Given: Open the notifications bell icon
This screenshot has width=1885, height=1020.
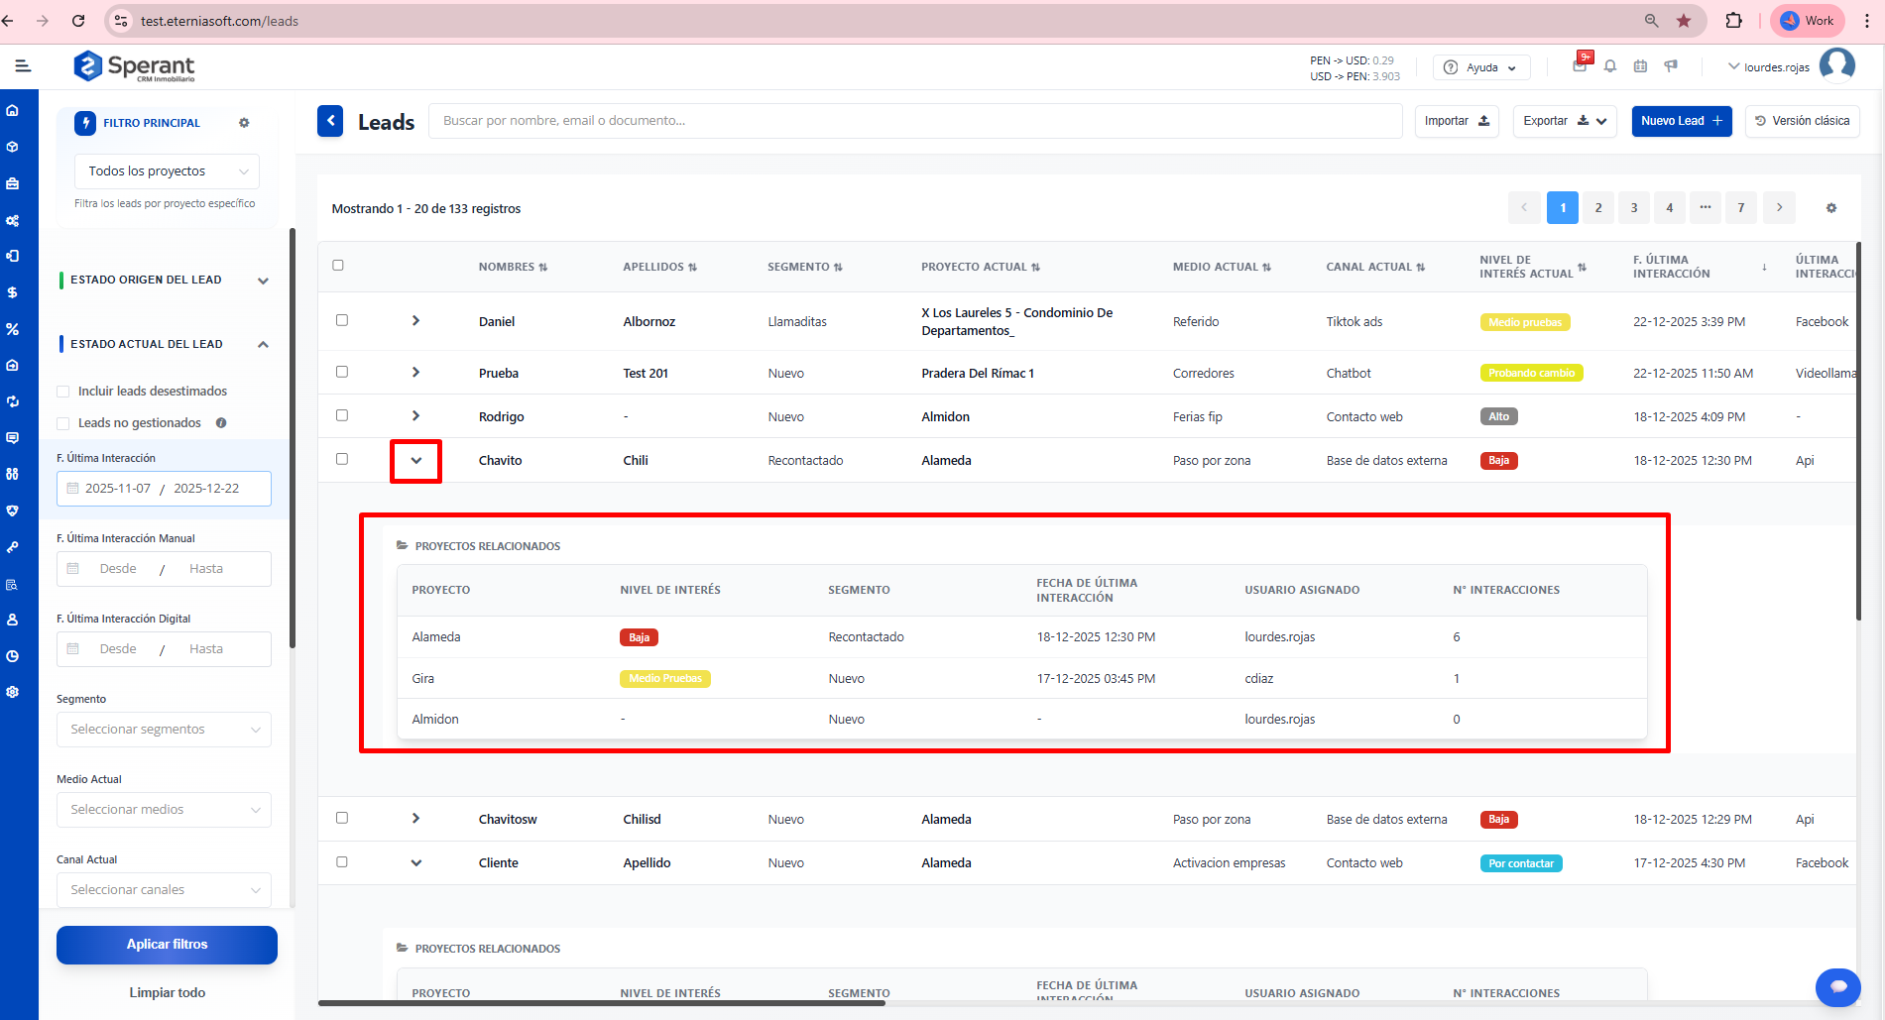Looking at the screenshot, I should tap(1610, 66).
